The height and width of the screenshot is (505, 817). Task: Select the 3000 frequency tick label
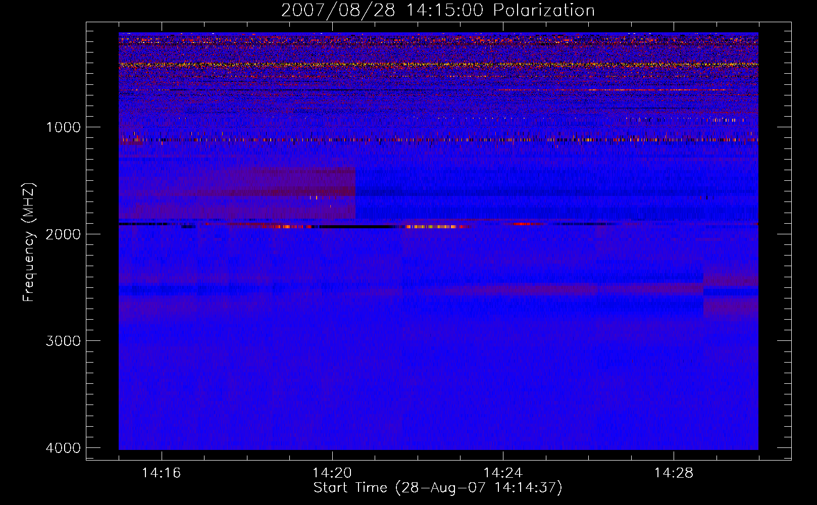63,341
